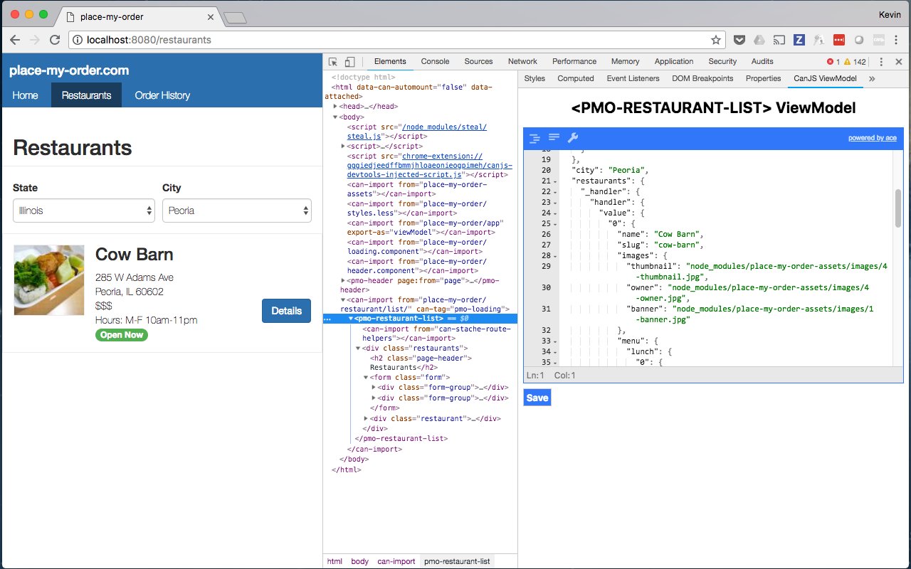The height and width of the screenshot is (569, 911).
Task: Click the Cow Barn restaurant thumbnail image
Action: point(49,280)
